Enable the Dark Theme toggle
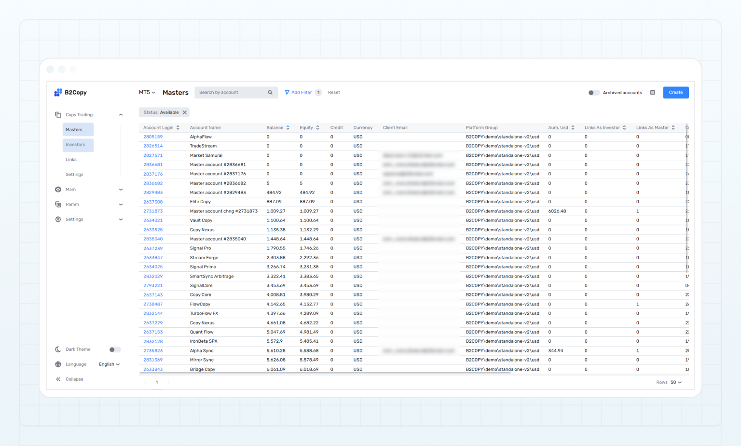The height and width of the screenshot is (446, 741). pos(114,349)
